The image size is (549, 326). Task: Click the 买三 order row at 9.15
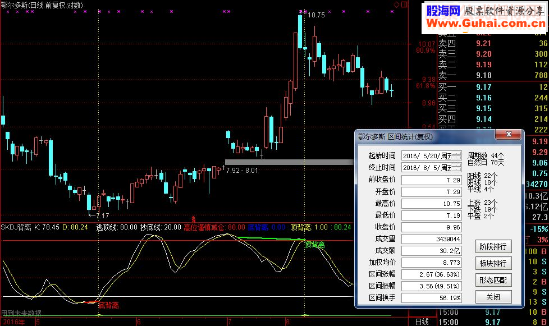tap(493, 109)
